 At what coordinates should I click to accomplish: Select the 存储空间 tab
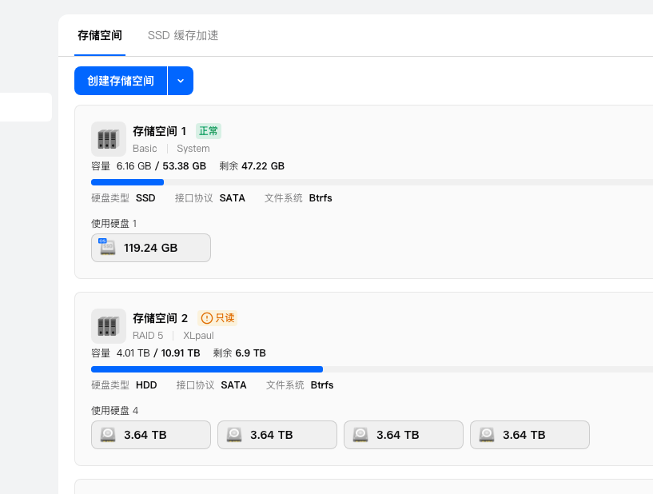pos(99,35)
